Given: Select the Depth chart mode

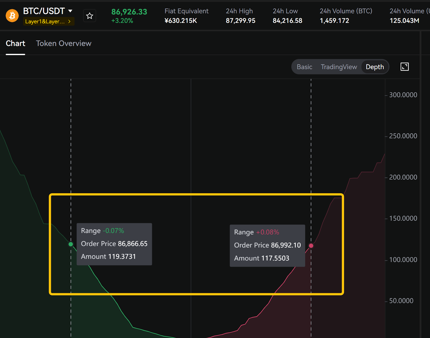Looking at the screenshot, I should point(375,67).
